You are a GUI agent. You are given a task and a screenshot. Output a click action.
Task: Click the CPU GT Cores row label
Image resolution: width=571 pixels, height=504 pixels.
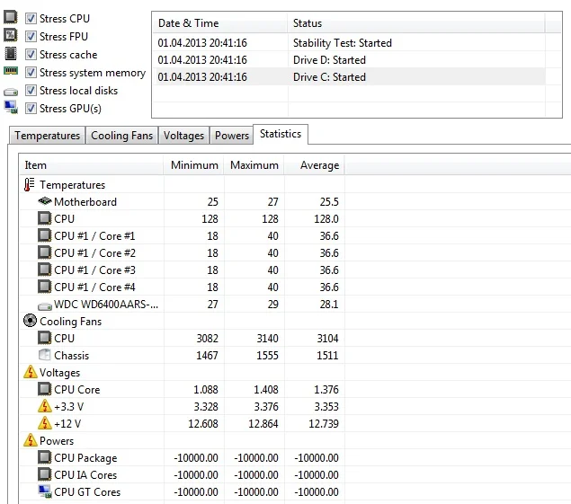(87, 492)
